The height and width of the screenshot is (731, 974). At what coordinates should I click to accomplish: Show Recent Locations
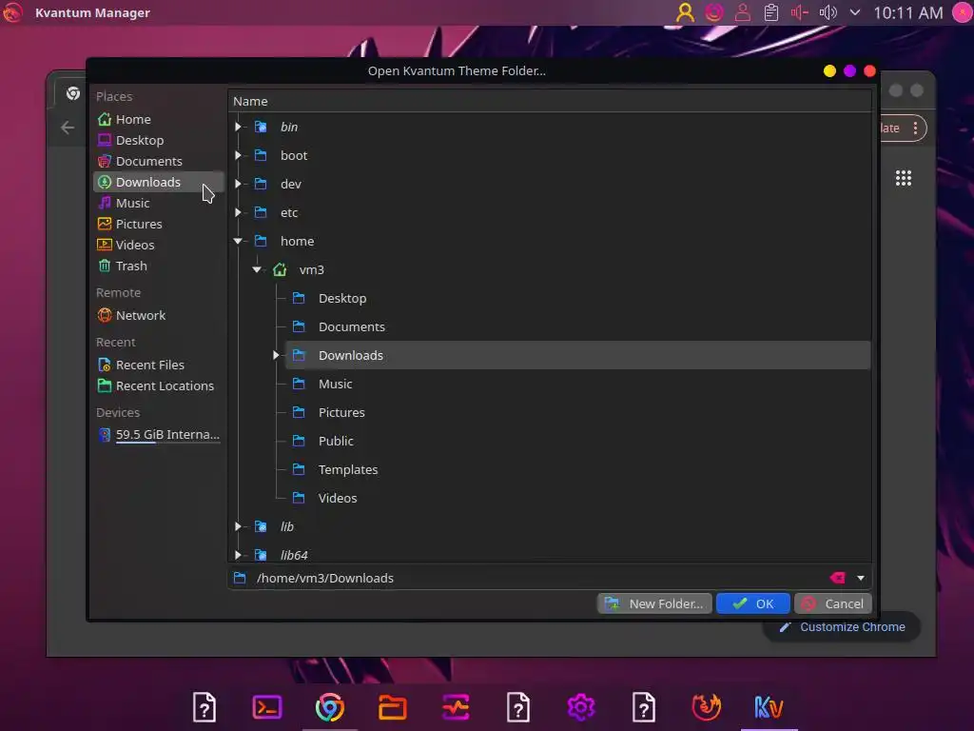[159, 386]
